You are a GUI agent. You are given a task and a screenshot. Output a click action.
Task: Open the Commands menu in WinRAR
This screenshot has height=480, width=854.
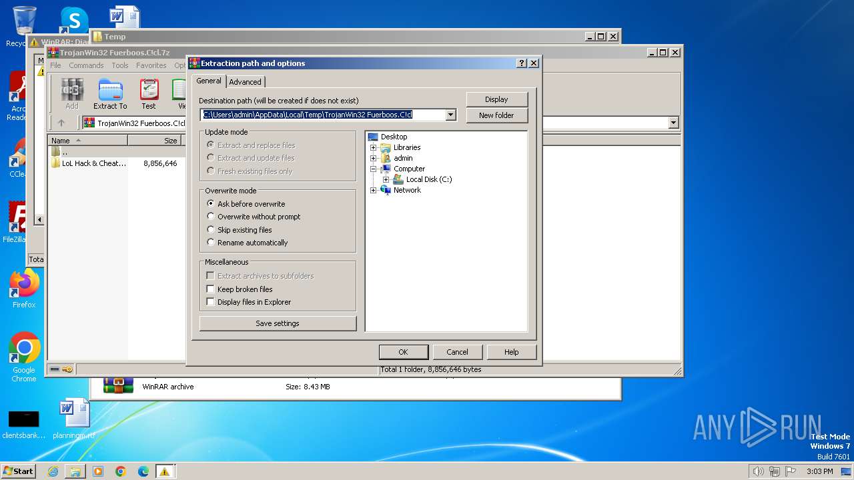[x=86, y=65]
